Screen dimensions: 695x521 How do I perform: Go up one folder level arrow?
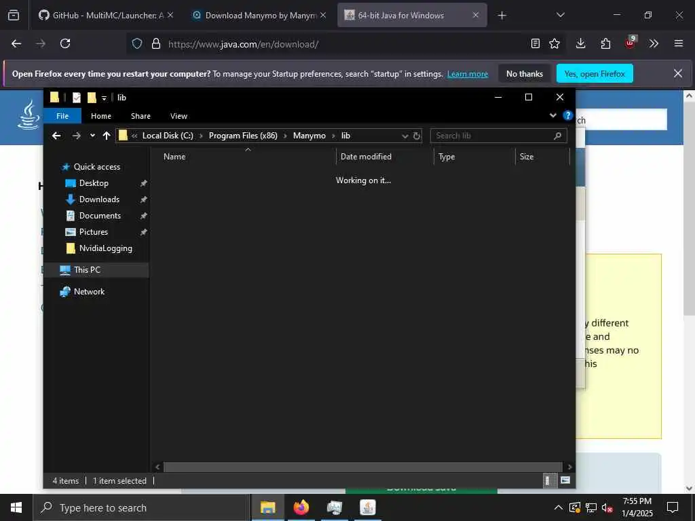[x=107, y=136]
